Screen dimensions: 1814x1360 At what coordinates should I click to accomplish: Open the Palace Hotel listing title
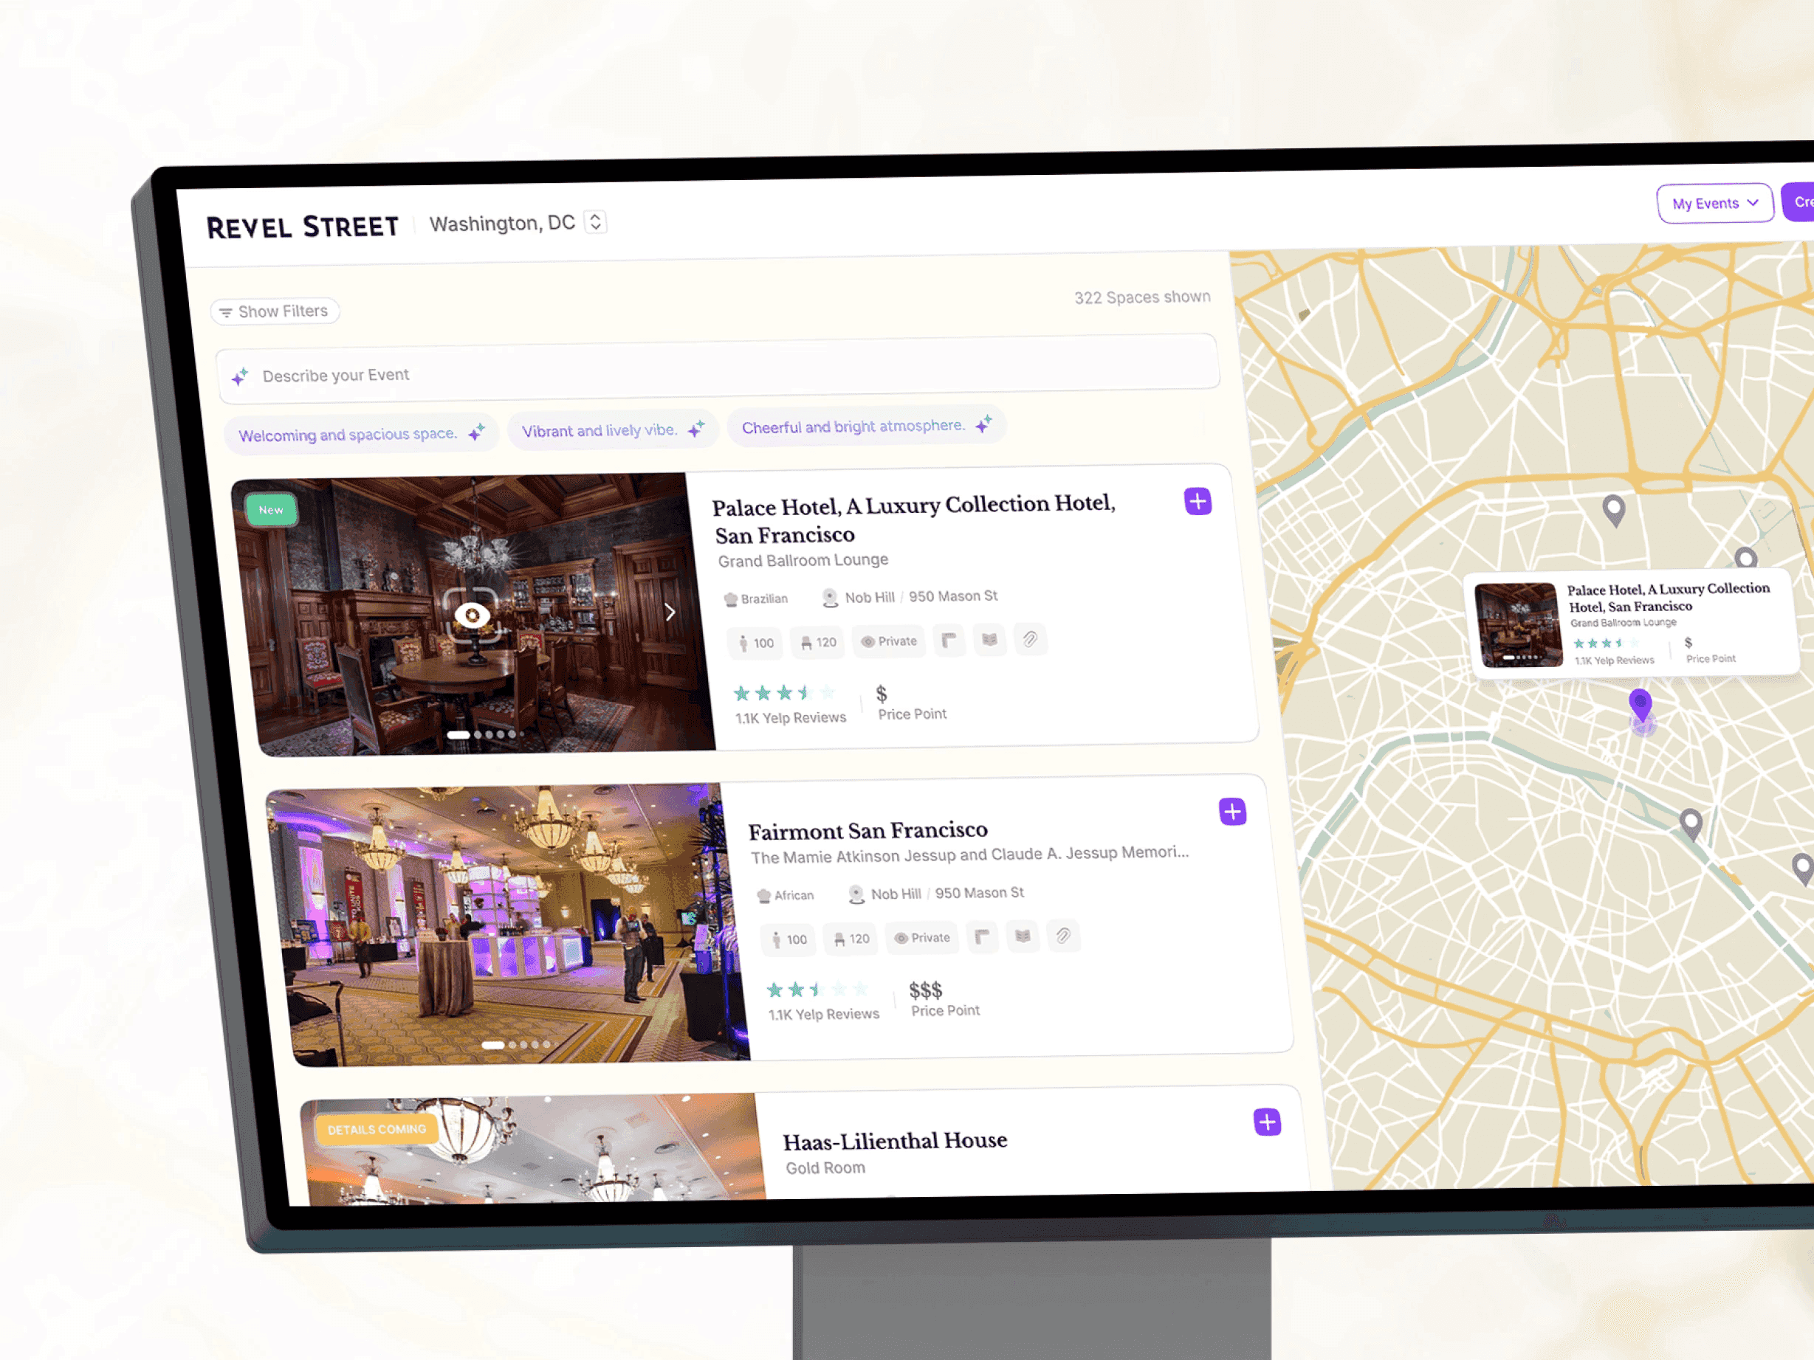tap(913, 519)
